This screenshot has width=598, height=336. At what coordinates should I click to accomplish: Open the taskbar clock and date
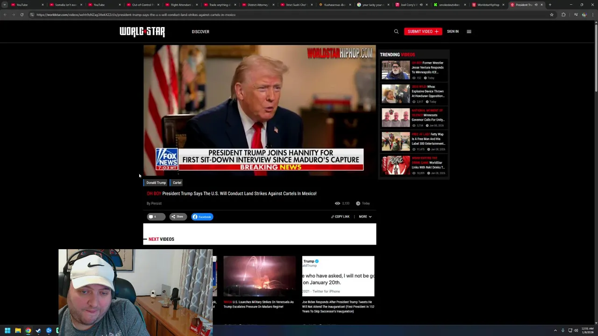point(587,330)
